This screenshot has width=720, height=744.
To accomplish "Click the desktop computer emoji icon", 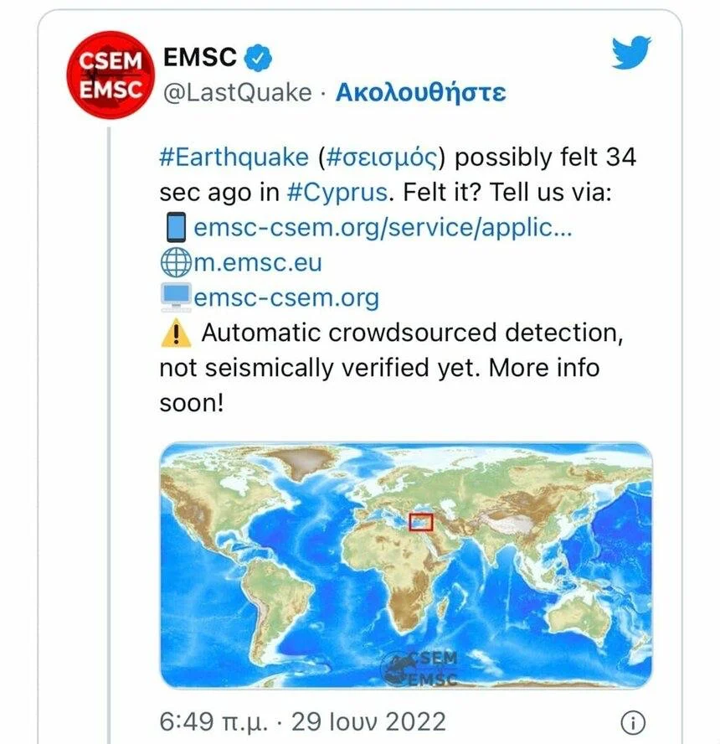I will tap(174, 297).
